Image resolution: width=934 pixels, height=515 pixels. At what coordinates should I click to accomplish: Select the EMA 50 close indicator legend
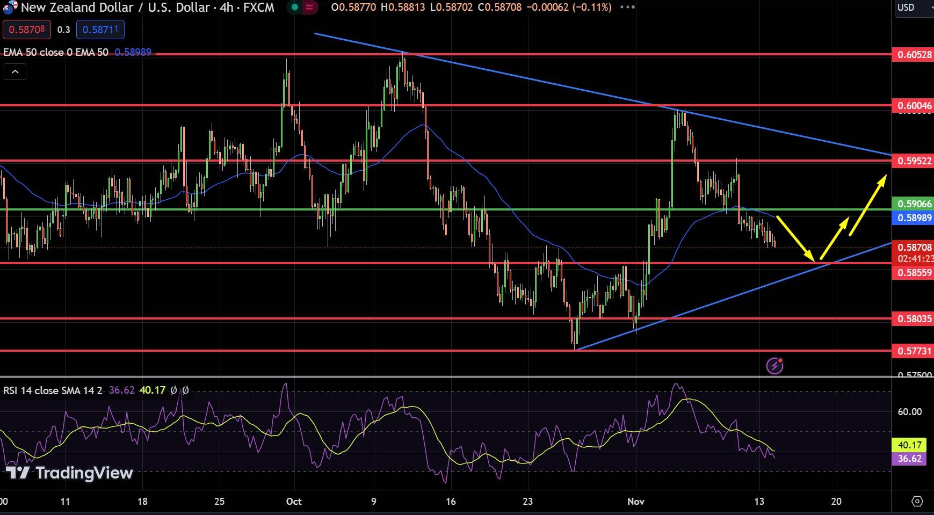pyautogui.click(x=56, y=52)
